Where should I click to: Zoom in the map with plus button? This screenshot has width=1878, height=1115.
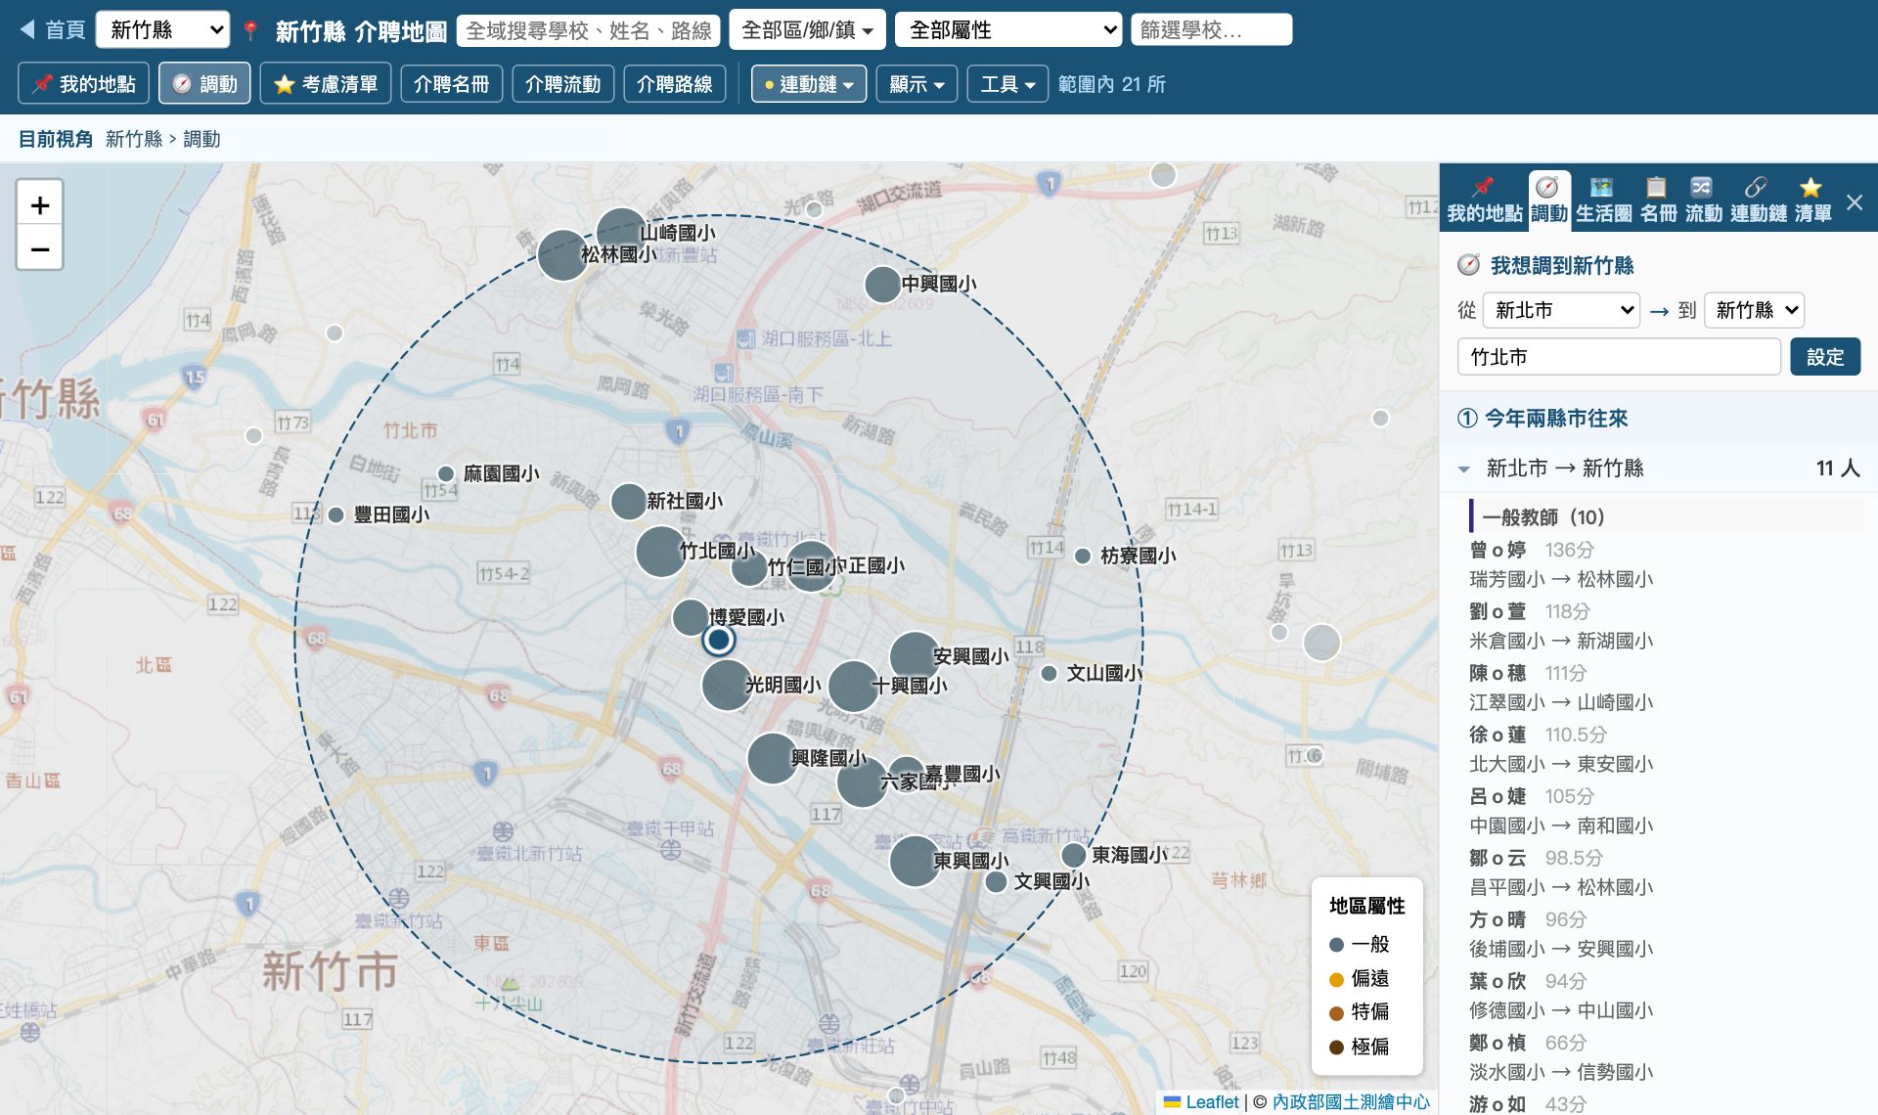40,204
